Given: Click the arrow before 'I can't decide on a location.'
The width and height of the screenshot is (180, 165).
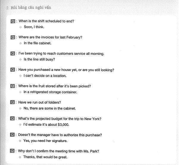Looking at the screenshot, I should point(21,76).
